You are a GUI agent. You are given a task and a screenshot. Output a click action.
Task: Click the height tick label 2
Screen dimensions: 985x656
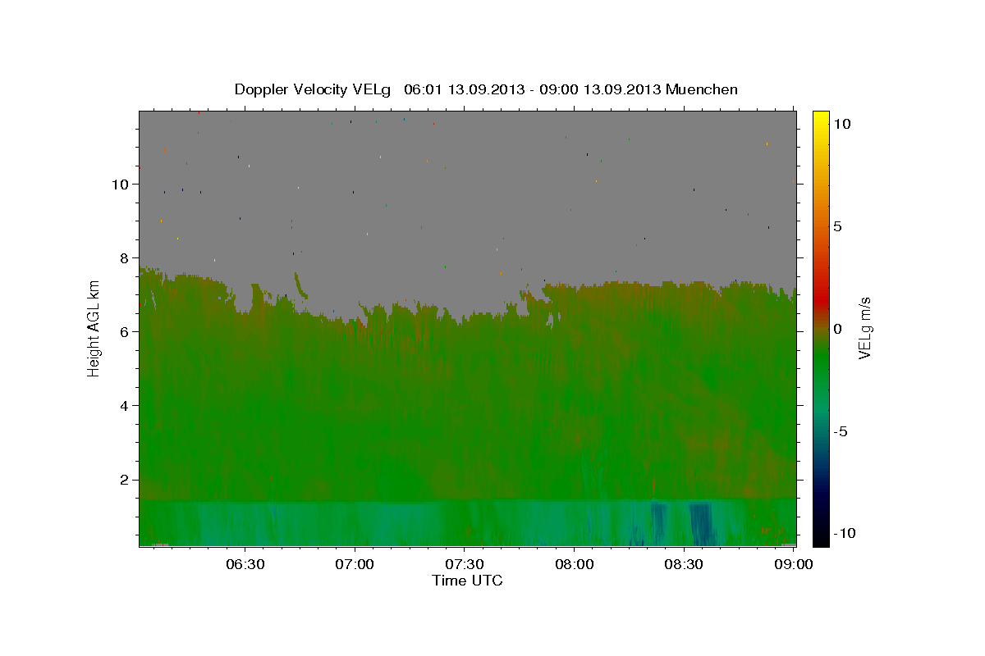tap(125, 480)
